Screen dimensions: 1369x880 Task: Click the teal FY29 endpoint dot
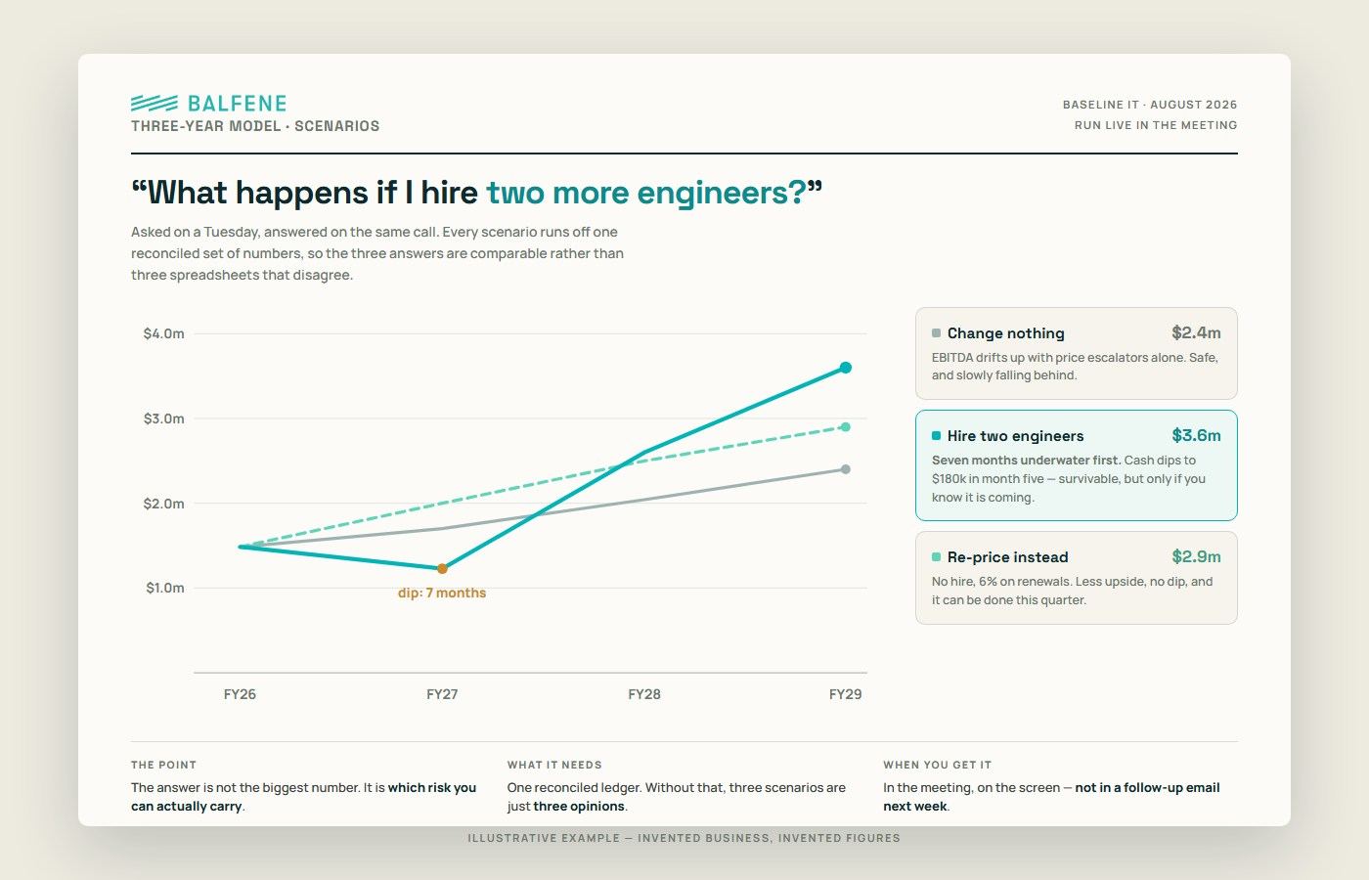pyautogui.click(x=846, y=368)
